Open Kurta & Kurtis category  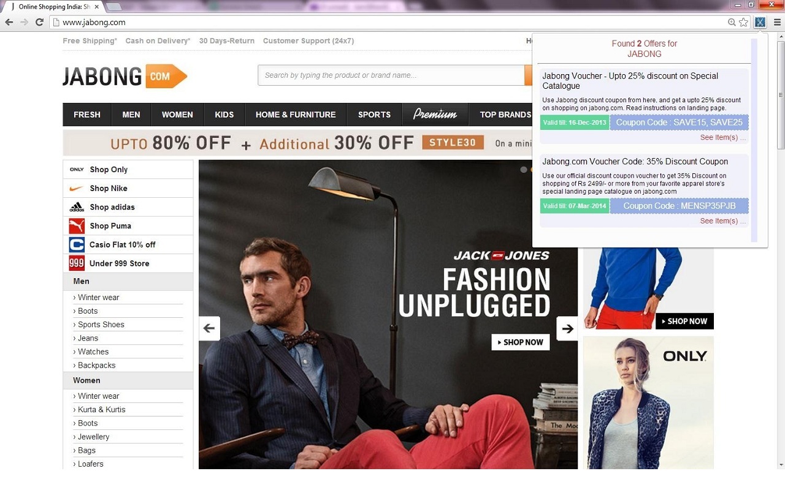[x=101, y=410]
